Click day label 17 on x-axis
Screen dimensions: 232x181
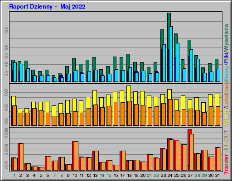(x=122, y=176)
